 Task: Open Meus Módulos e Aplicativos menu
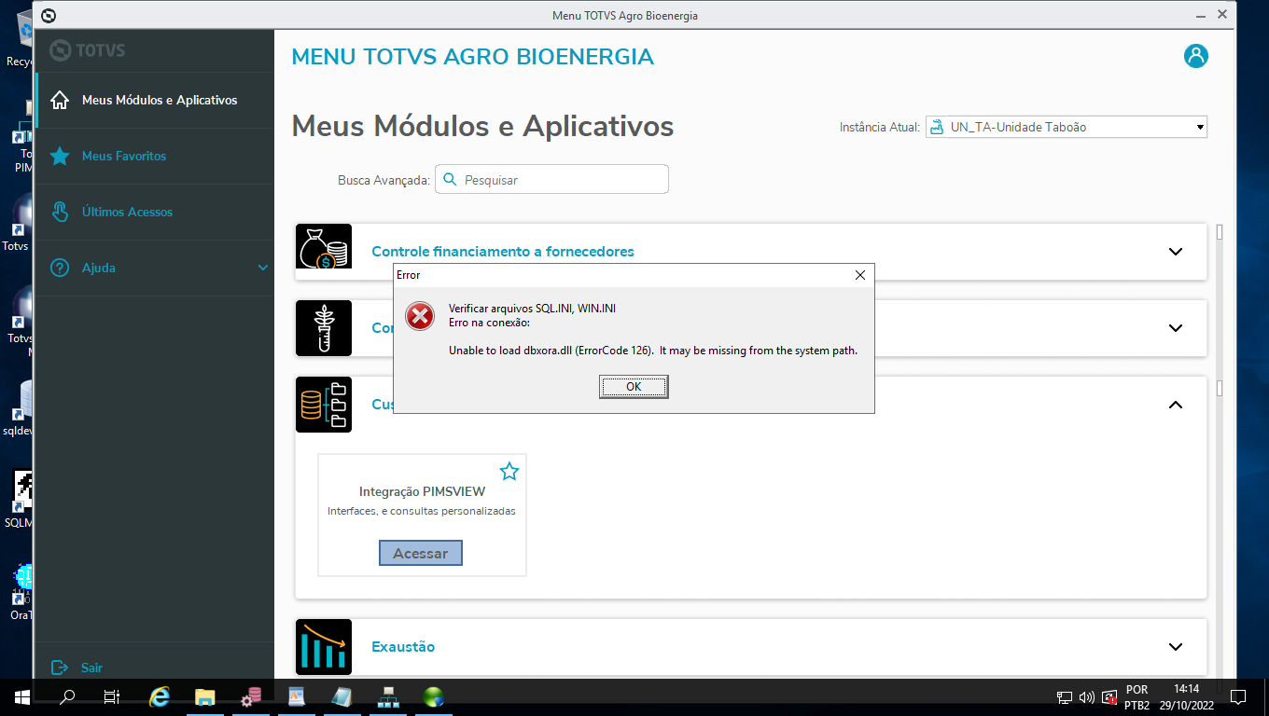[x=160, y=100]
